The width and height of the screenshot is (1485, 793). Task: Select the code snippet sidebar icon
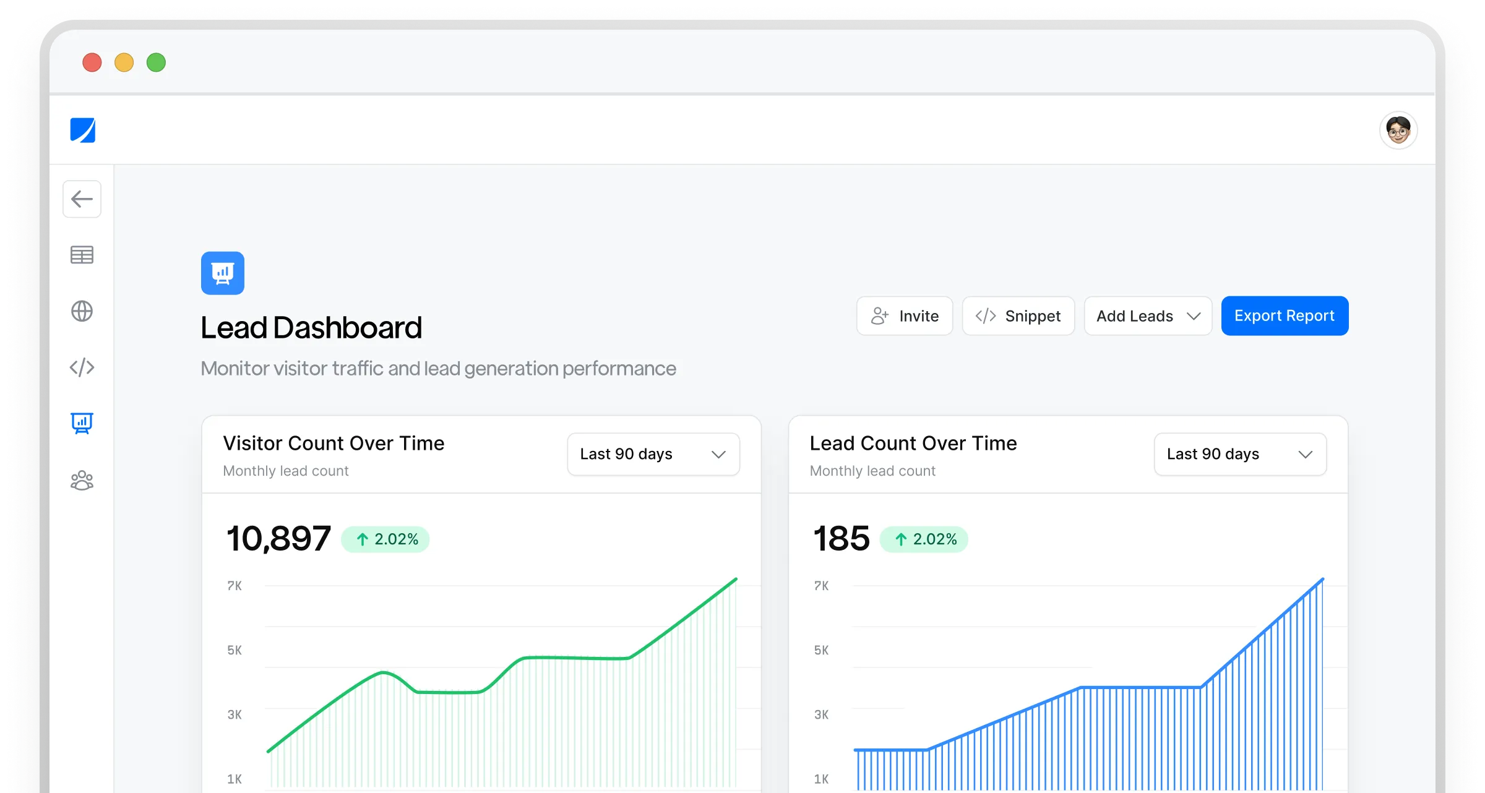click(82, 367)
